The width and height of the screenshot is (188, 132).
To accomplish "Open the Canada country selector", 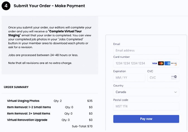I will coord(146,92).
